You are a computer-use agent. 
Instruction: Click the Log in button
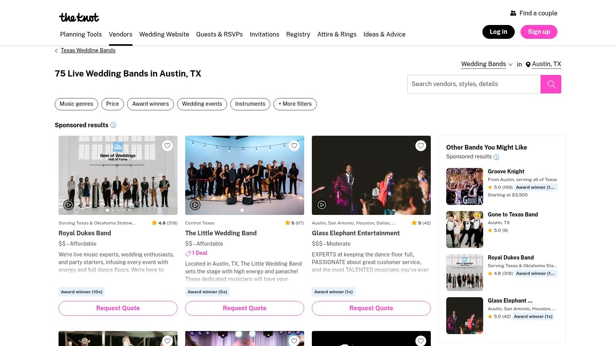click(x=499, y=32)
